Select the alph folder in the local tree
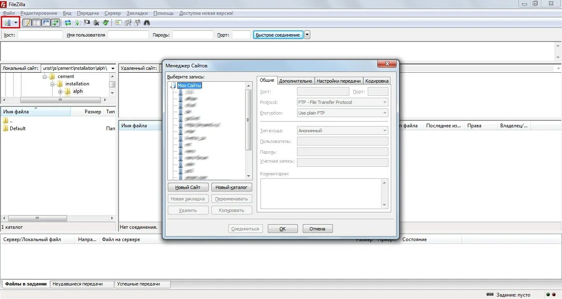This screenshot has height=299, width=562. click(x=78, y=91)
